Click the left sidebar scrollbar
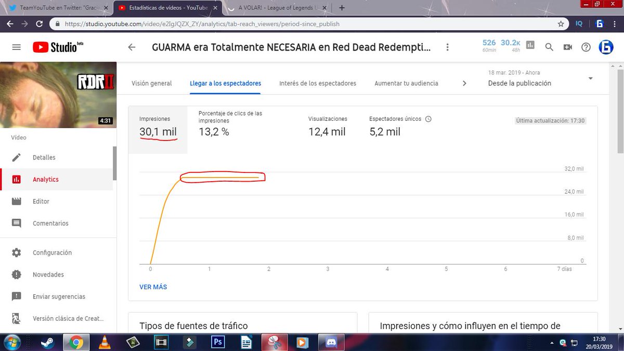Image resolution: width=624 pixels, height=351 pixels. 114,163
